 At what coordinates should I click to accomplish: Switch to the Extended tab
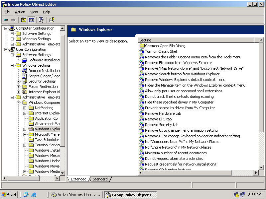tap(78, 179)
